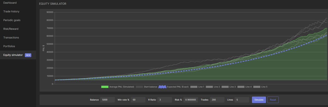The height and width of the screenshot is (107, 328).
Task: Click the 90000 y-axis label
Action: coord(50,12)
